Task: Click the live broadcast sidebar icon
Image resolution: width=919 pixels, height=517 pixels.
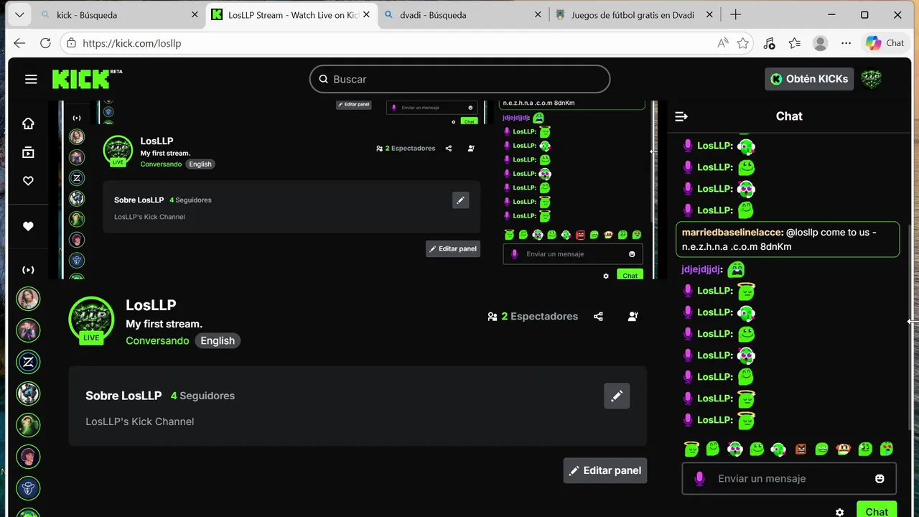Action: [28, 270]
